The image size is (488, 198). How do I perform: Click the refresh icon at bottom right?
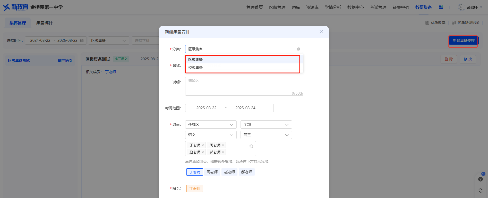coord(481,191)
